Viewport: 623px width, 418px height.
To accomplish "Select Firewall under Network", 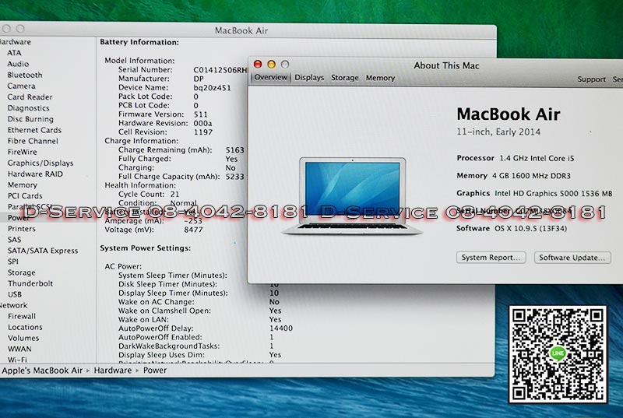I will point(22,316).
